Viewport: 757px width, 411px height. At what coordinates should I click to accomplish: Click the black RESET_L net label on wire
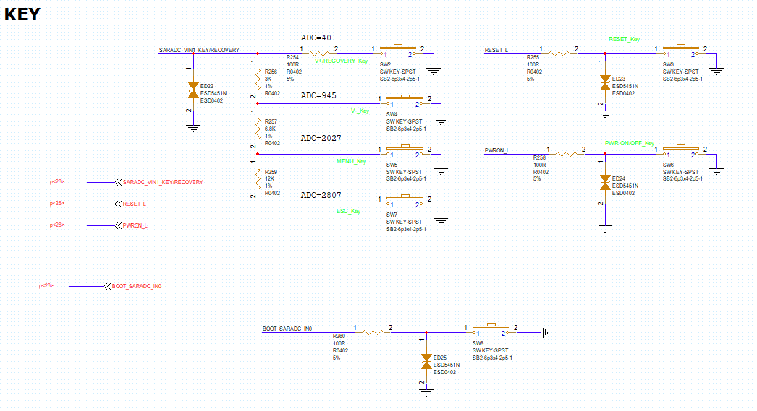tap(496, 50)
